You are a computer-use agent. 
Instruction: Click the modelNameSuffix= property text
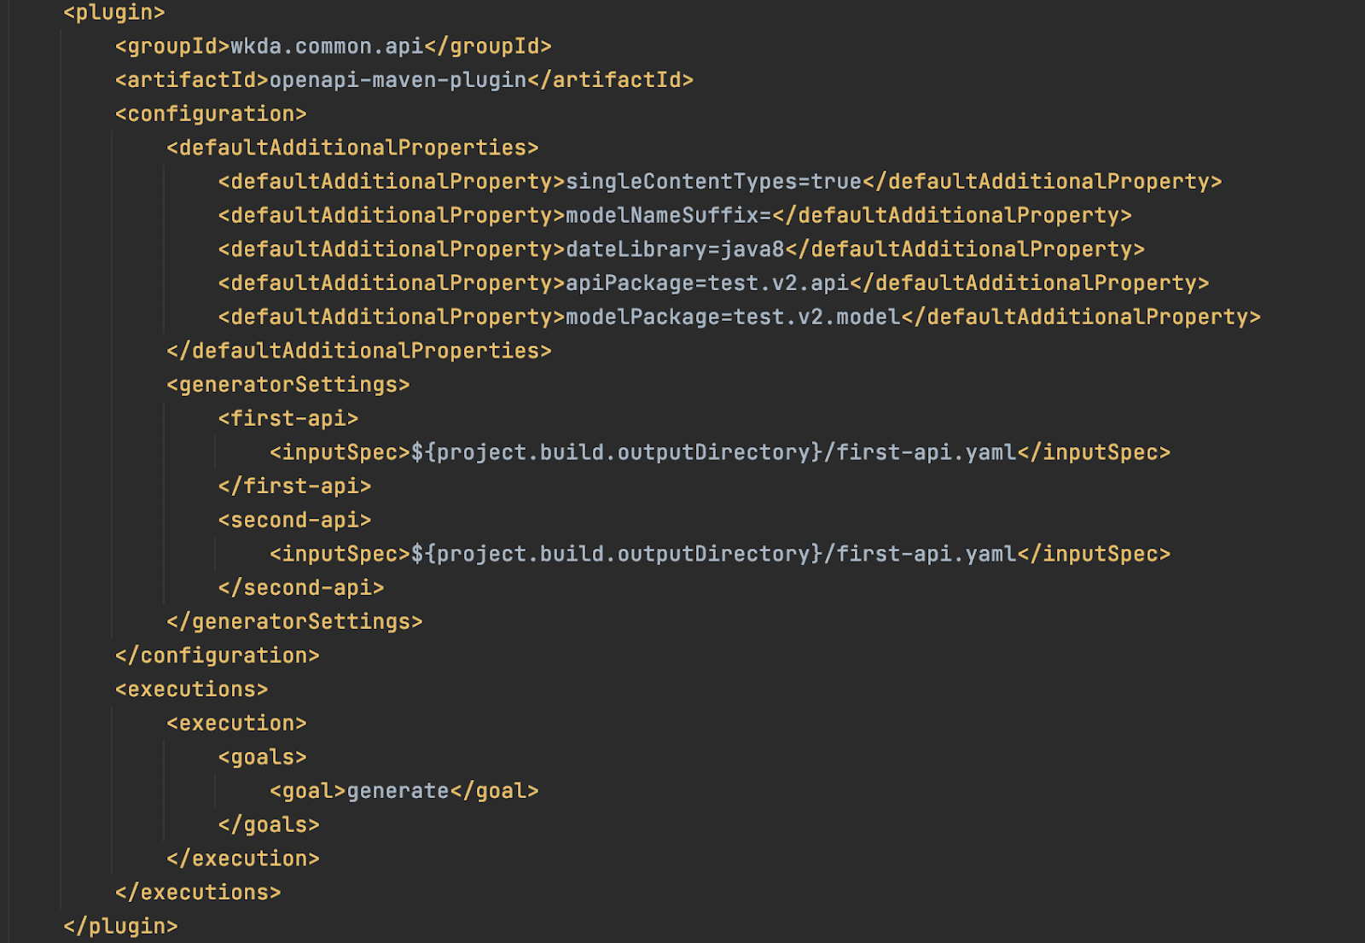click(668, 216)
